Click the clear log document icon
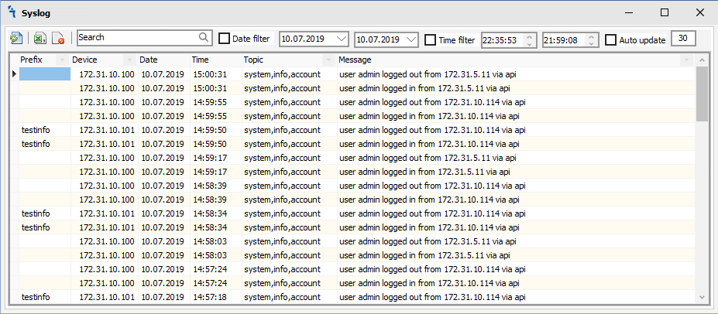 point(57,38)
